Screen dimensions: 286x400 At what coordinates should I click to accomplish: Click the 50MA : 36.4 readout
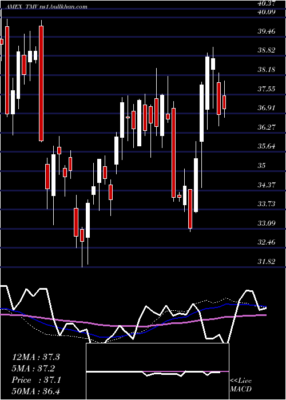35,391
